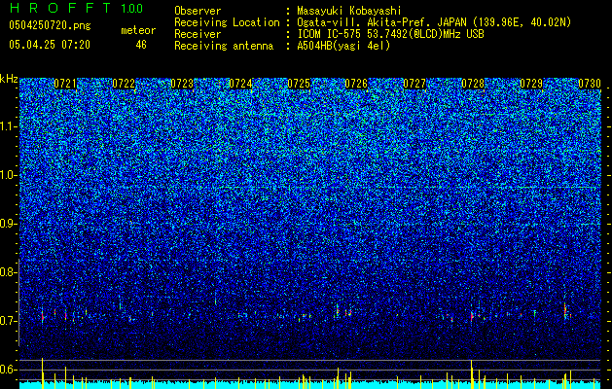Click the kHz axis unit label
Screen dimensions: 612x389
(x=9, y=79)
